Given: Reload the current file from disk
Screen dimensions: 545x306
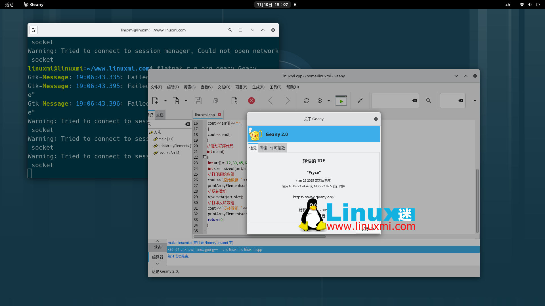Looking at the screenshot, I should coord(234,101).
